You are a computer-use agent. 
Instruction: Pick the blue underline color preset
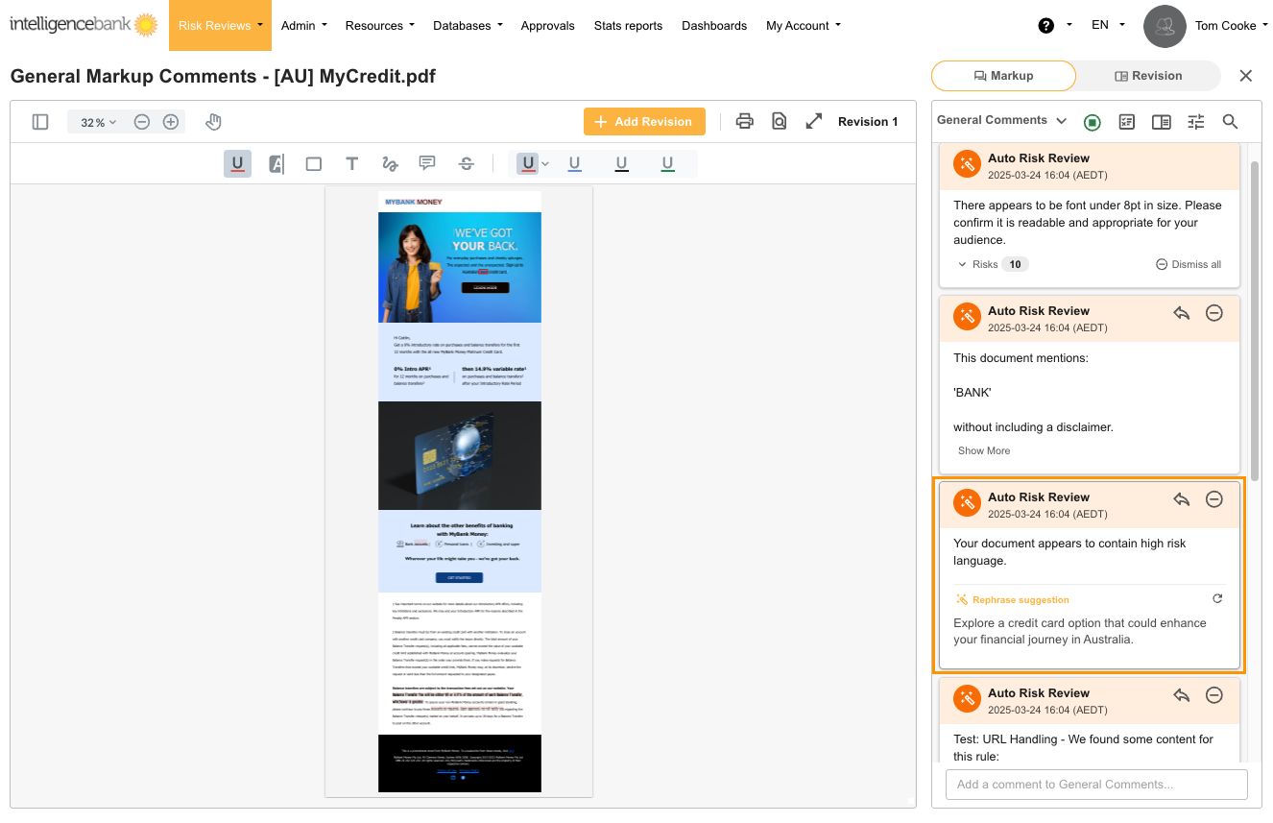click(574, 164)
